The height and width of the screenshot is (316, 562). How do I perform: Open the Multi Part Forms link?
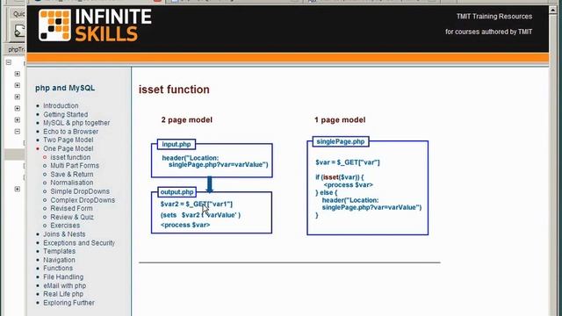click(75, 166)
